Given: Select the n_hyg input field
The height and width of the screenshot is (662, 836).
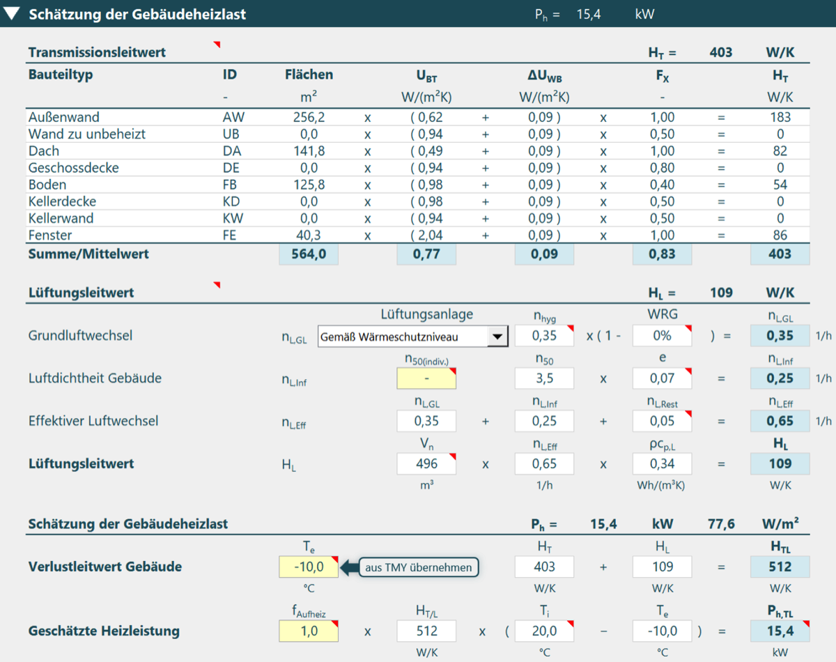Looking at the screenshot, I should coord(544,336).
